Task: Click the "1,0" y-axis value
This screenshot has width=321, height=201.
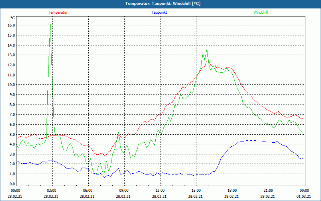Action: pos(12,174)
